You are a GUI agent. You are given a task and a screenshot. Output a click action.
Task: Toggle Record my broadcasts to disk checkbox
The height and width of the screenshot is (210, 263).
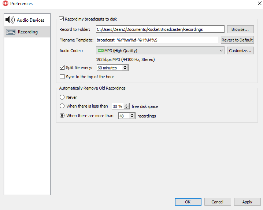click(x=62, y=19)
